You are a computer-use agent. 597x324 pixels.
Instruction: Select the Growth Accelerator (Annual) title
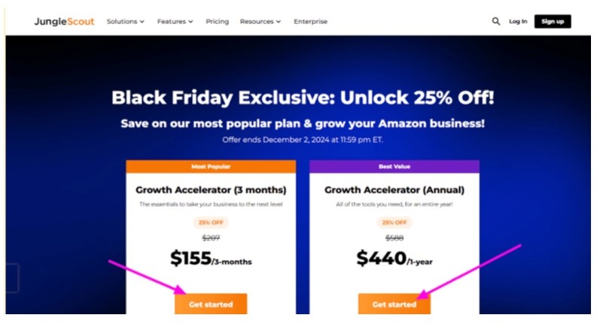coord(394,189)
